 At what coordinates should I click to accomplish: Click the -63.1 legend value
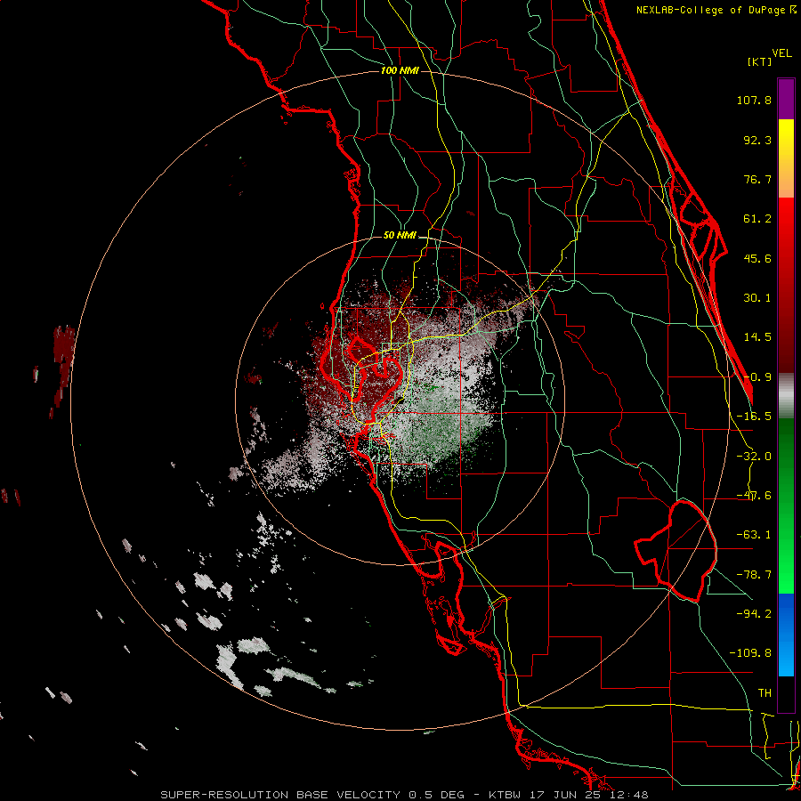[754, 535]
